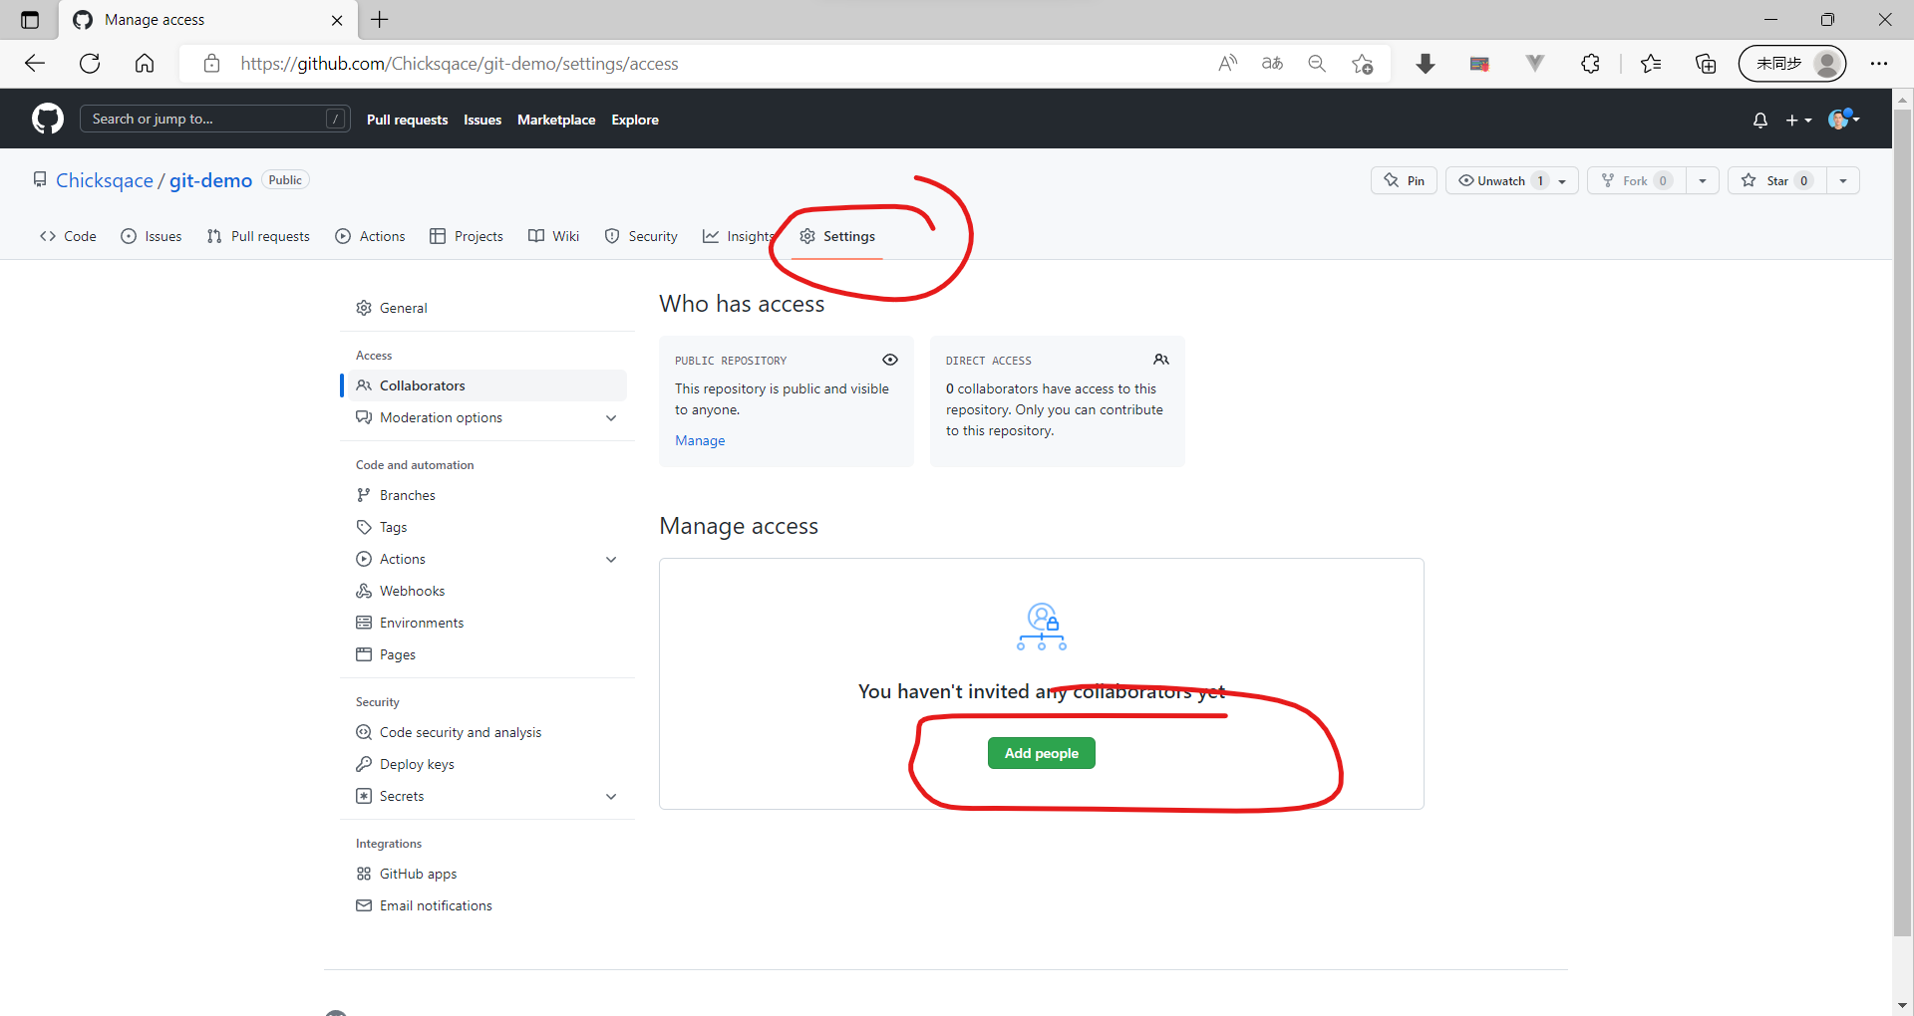Open a new browser tab
Image resolution: width=1914 pixels, height=1016 pixels.
pyautogui.click(x=380, y=20)
